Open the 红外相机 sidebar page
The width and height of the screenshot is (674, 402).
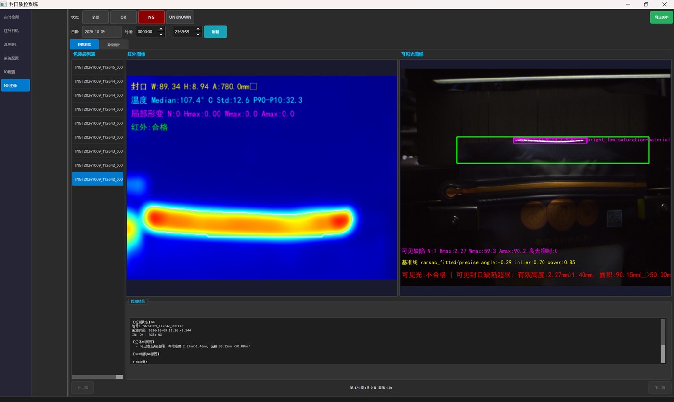15,31
